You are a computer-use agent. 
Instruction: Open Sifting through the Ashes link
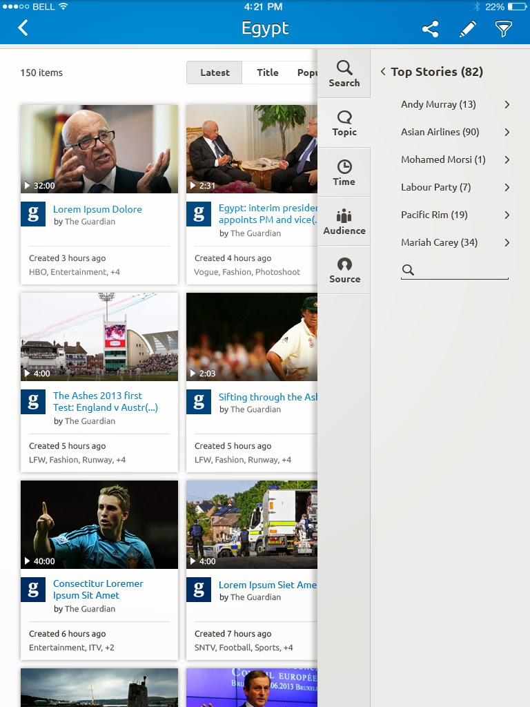(x=268, y=397)
